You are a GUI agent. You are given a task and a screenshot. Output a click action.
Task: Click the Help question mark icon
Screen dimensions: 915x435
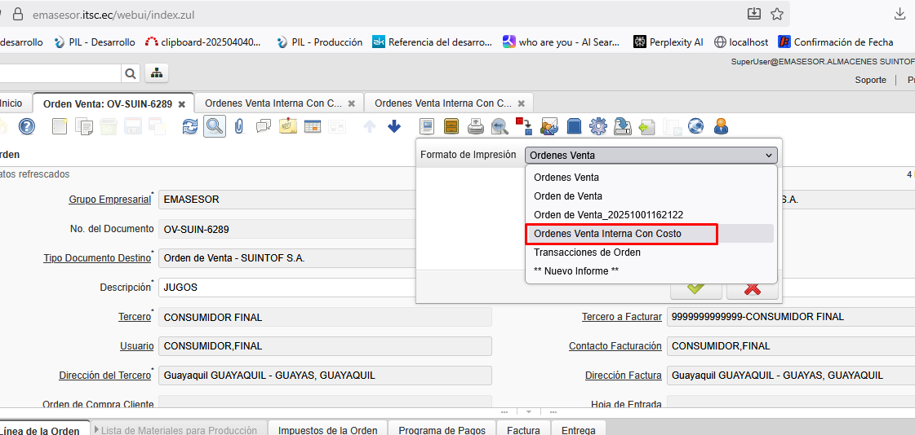[27, 126]
